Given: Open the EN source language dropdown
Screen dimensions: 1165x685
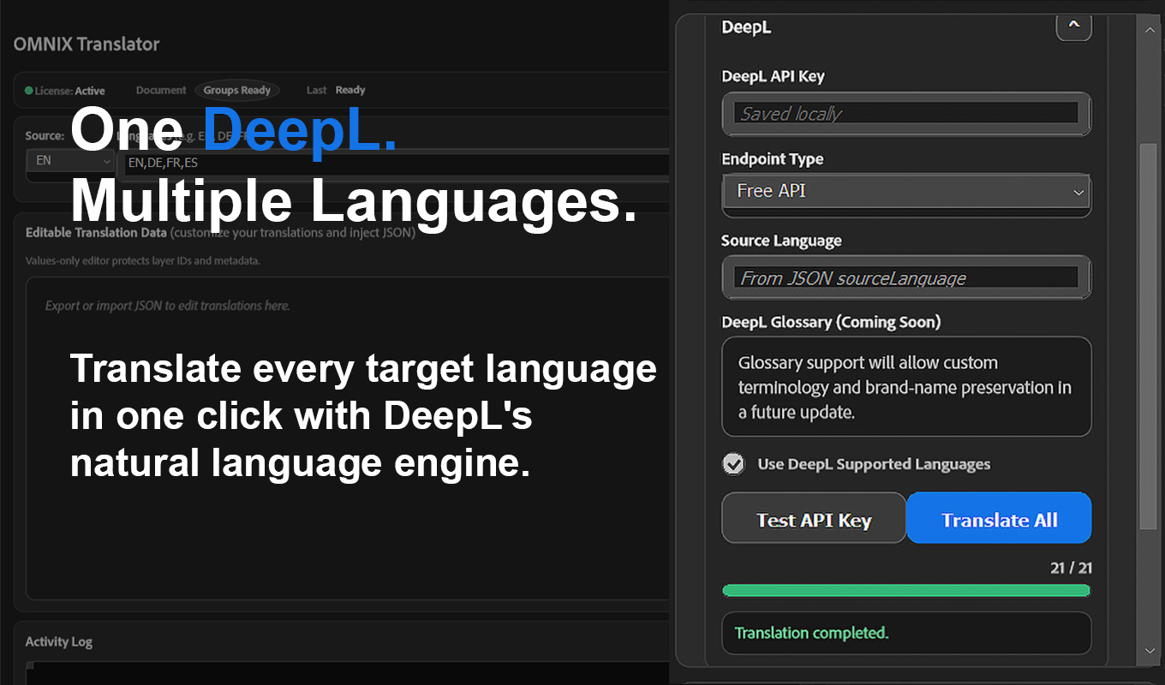Looking at the screenshot, I should click(x=70, y=161).
